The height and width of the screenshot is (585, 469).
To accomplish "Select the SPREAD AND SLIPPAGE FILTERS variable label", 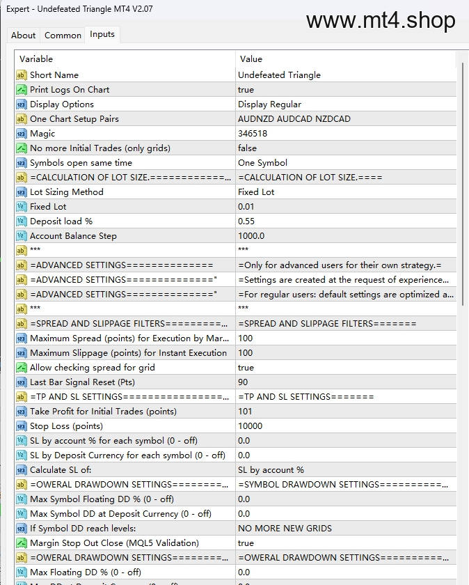I will pos(129,324).
